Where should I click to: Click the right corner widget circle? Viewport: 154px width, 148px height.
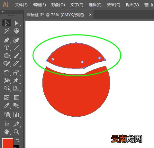tap(100, 58)
